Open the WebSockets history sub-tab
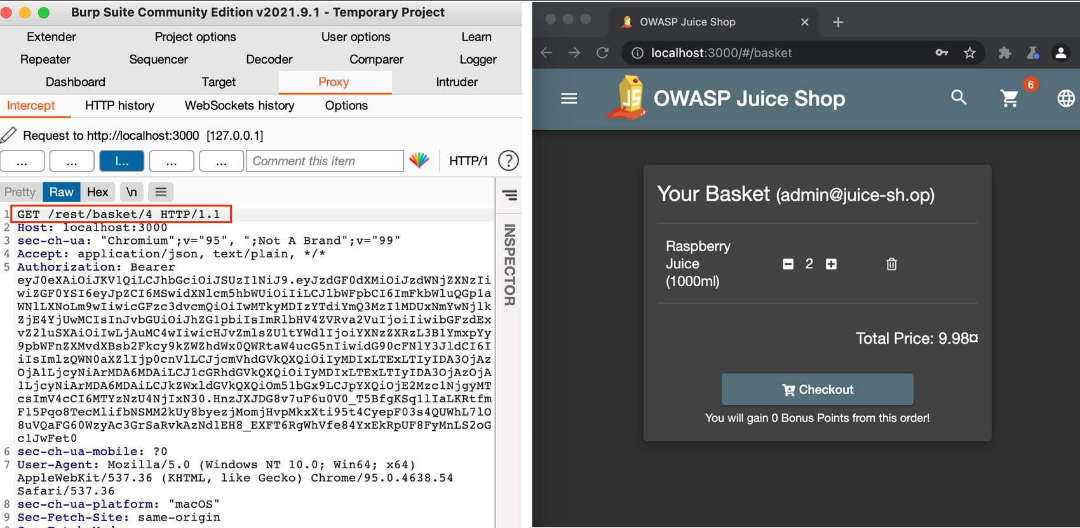The width and height of the screenshot is (1080, 528). [240, 105]
